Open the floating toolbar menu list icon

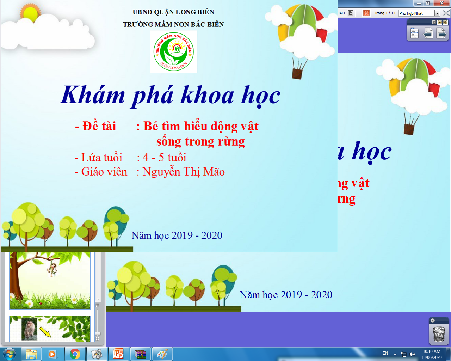[x=414, y=33]
